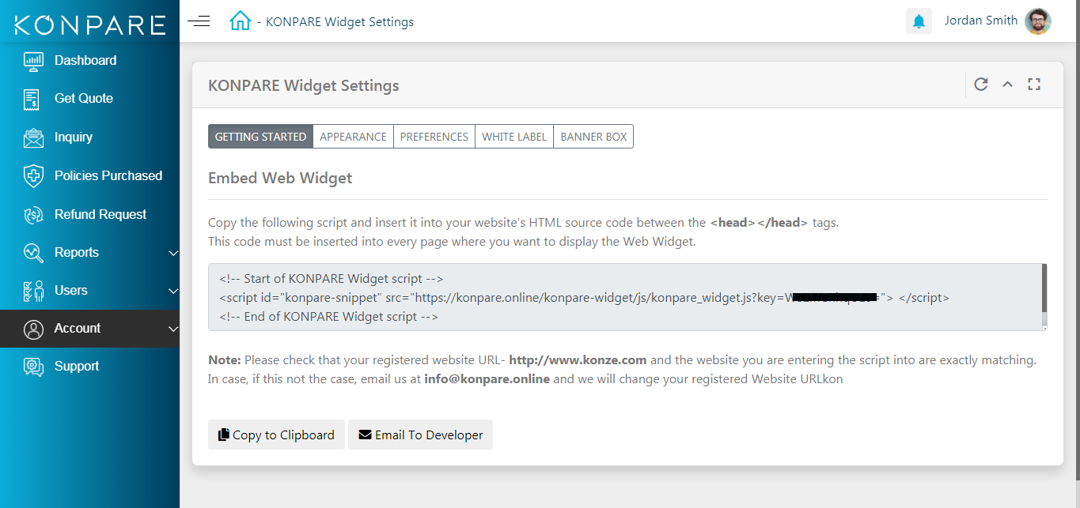
Task: Expand the Account submenu
Action: click(x=89, y=329)
